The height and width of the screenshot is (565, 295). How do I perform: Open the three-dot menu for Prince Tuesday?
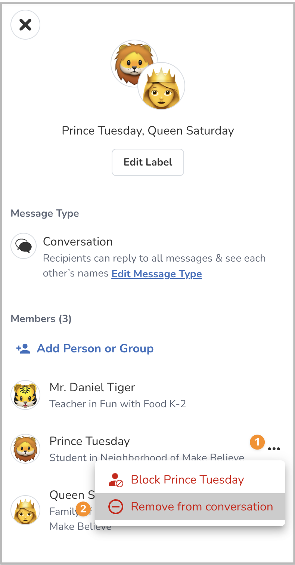[x=274, y=449]
